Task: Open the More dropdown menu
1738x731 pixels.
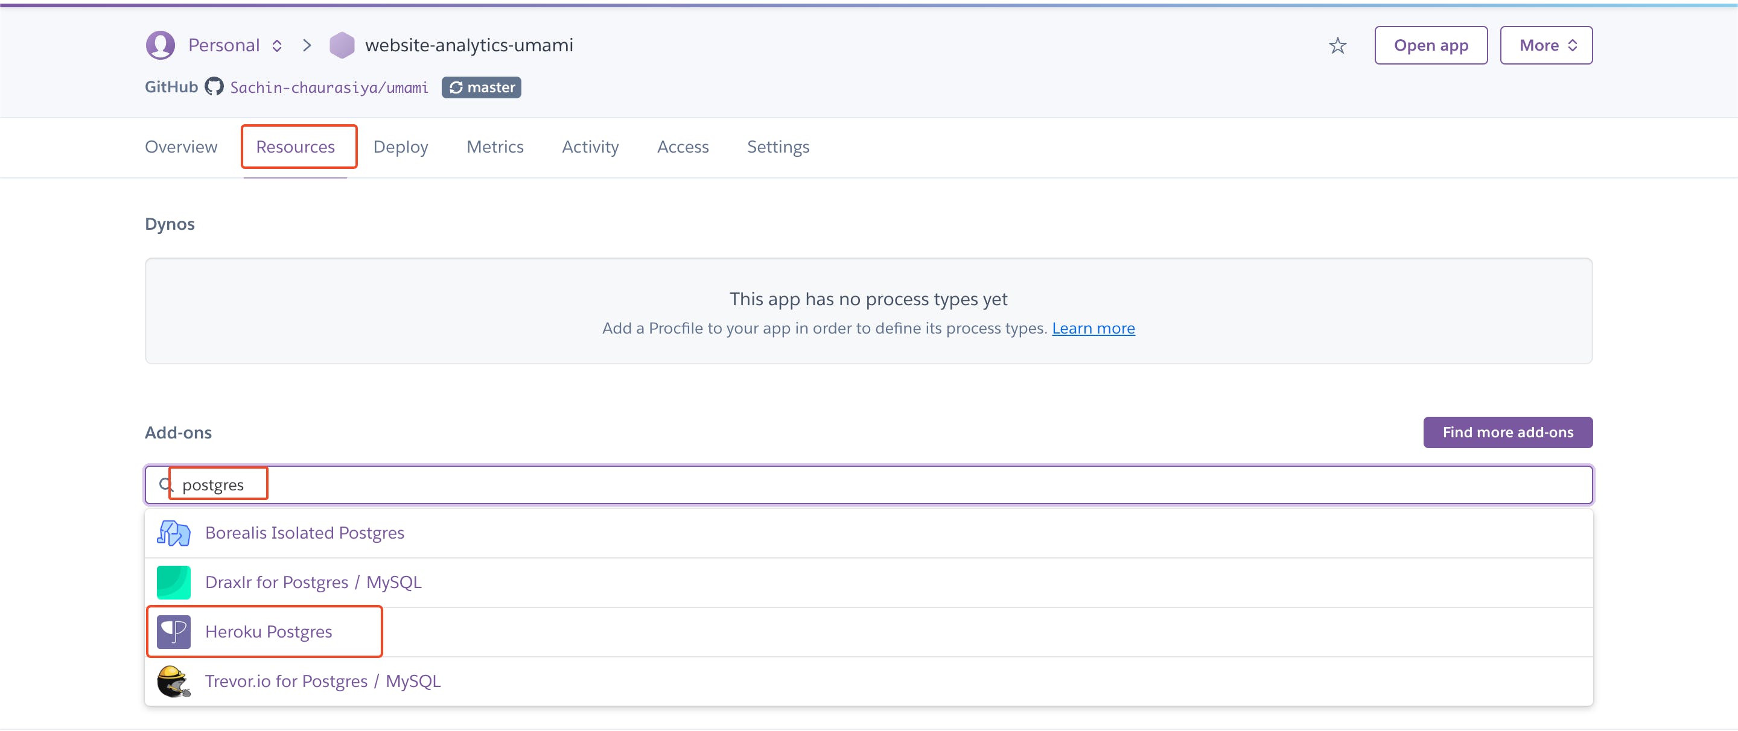Action: click(x=1545, y=45)
